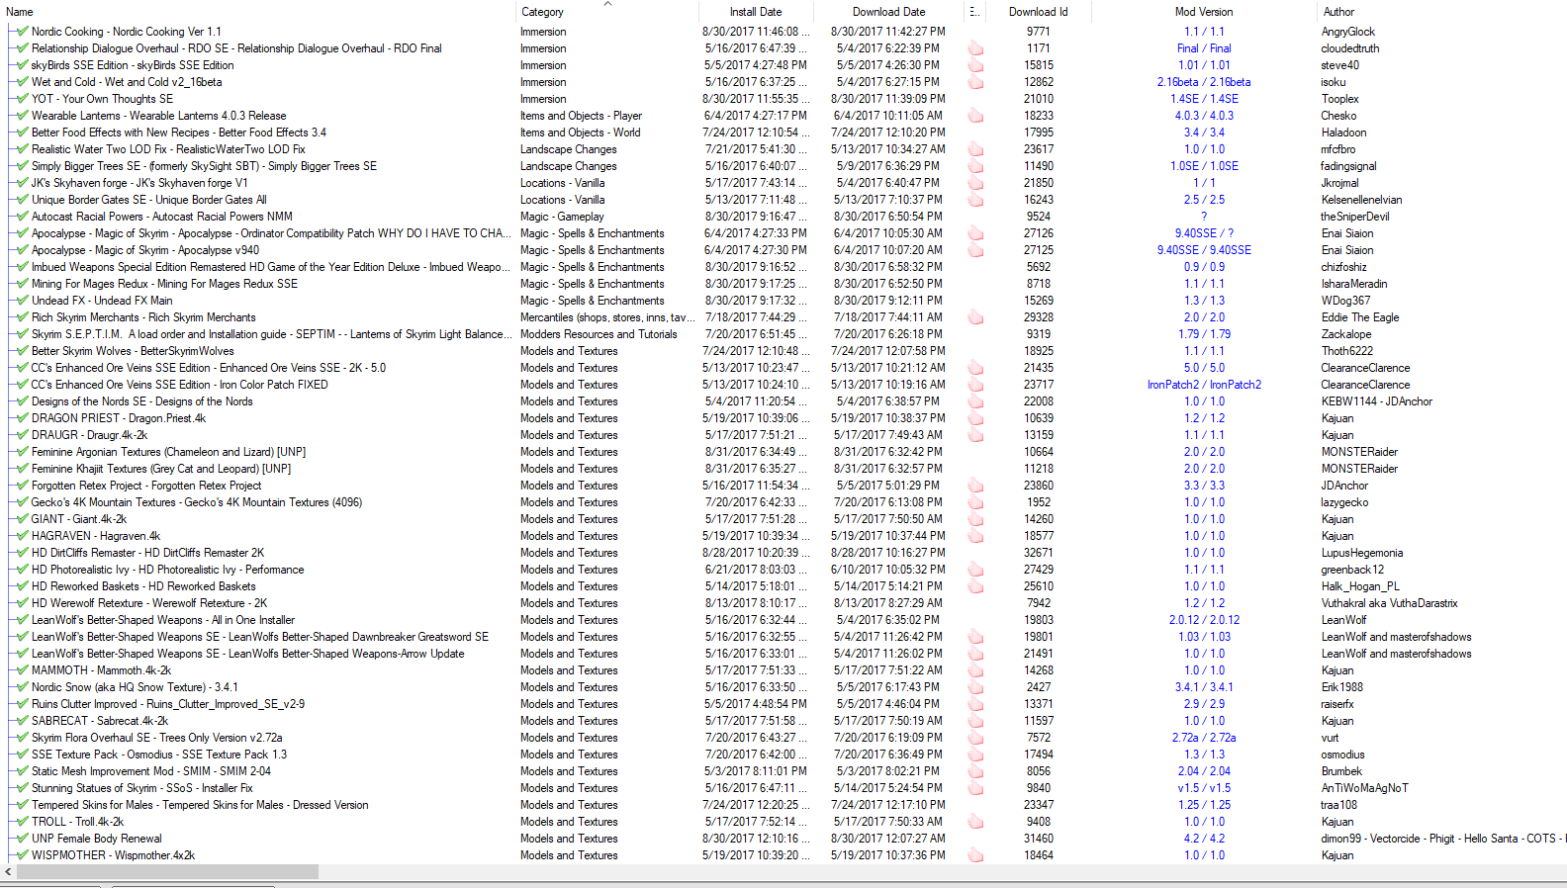Click endorse thumb for JK's Skyhaven forge
1567x888 pixels.
[x=975, y=183]
